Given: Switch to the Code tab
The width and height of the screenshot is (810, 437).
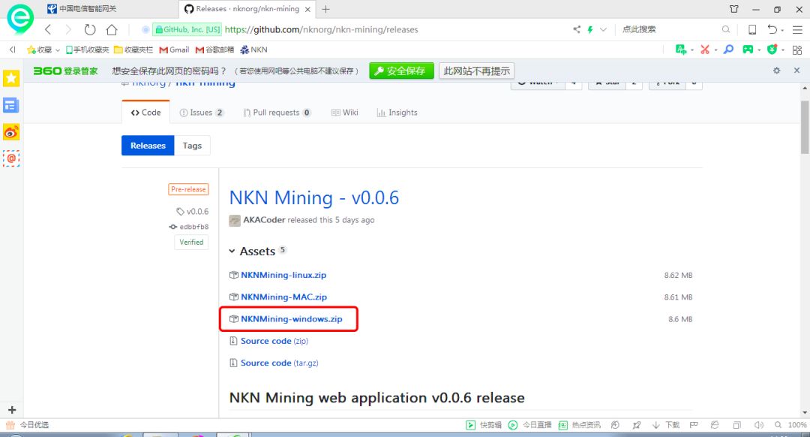Looking at the screenshot, I should pos(145,112).
